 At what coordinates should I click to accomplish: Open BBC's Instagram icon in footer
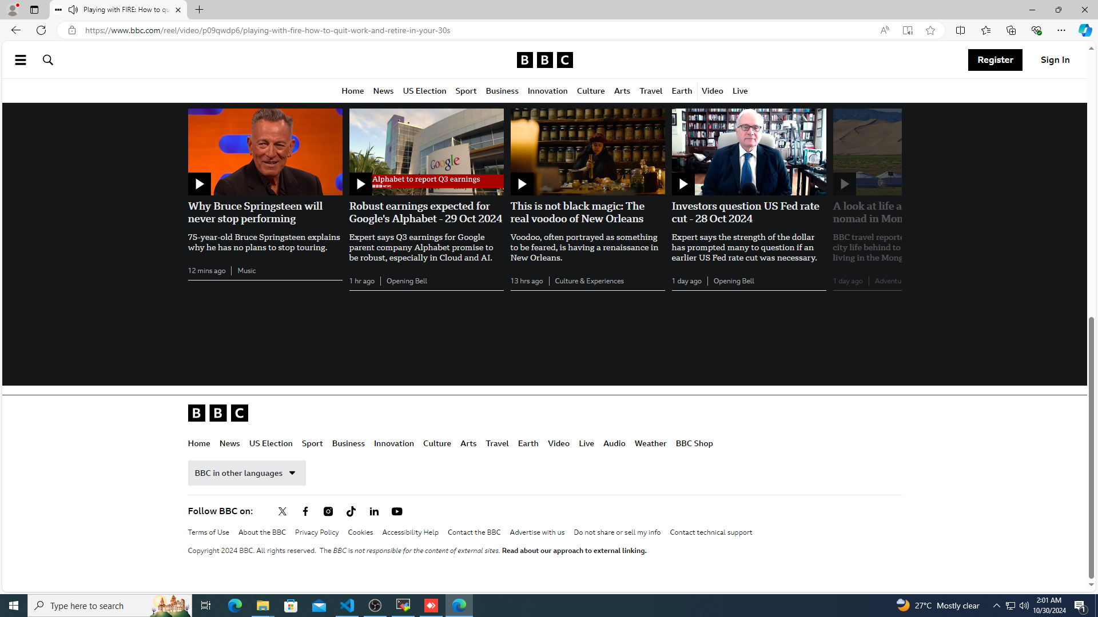tap(328, 511)
